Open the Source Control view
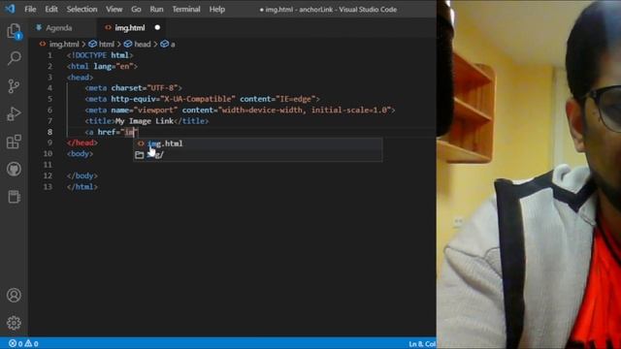This screenshot has width=621, height=349. tap(14, 86)
